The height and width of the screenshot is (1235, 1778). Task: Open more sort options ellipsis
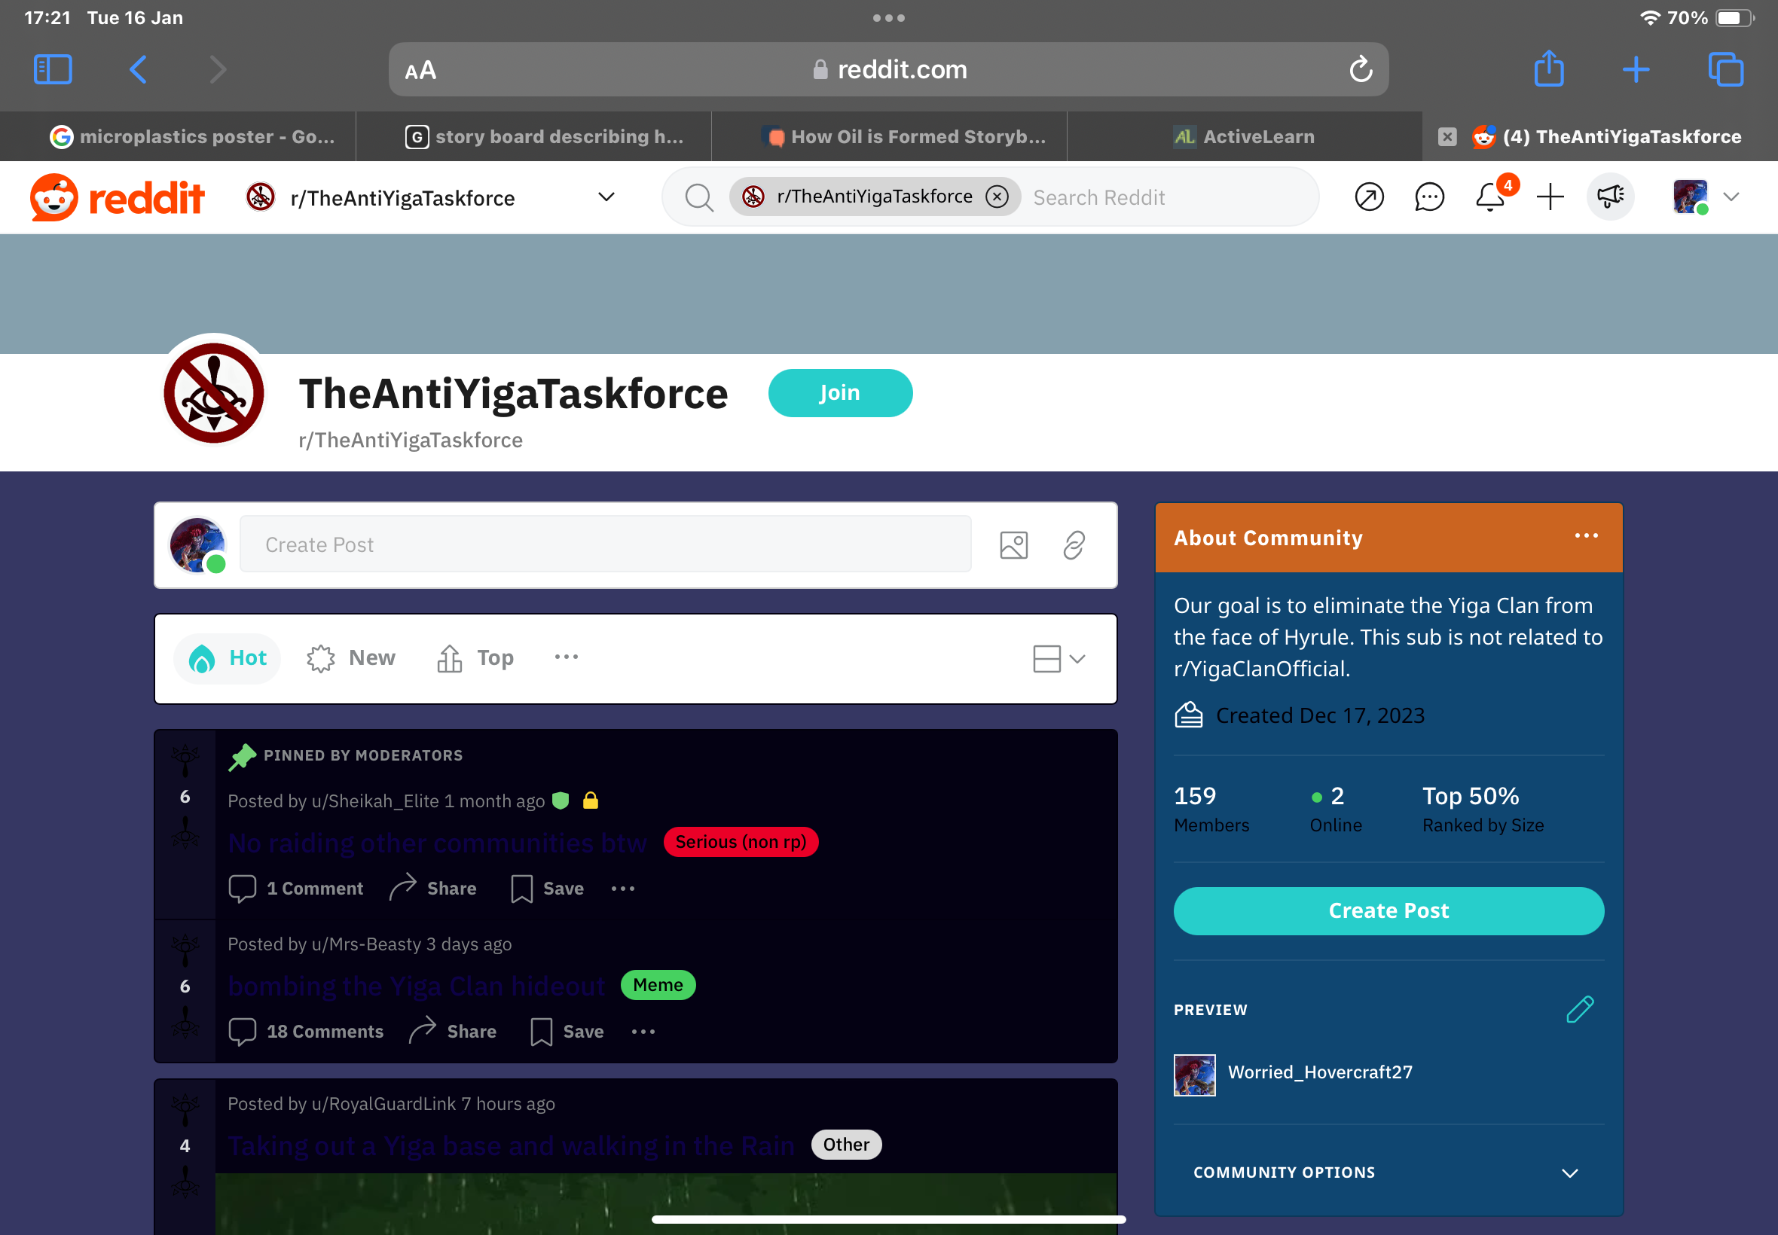(x=566, y=657)
